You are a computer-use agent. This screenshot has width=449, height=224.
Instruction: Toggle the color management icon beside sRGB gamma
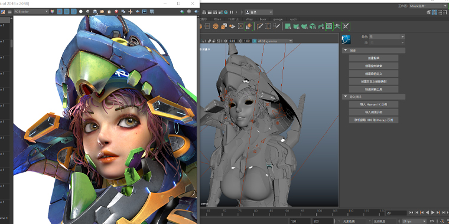click(x=254, y=41)
